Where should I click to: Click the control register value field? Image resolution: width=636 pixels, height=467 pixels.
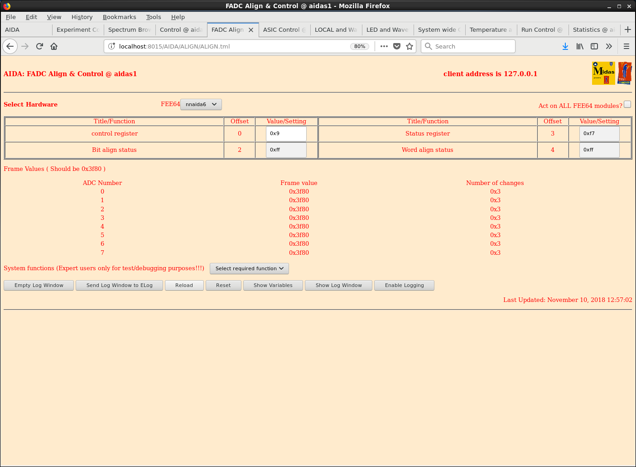pos(286,134)
